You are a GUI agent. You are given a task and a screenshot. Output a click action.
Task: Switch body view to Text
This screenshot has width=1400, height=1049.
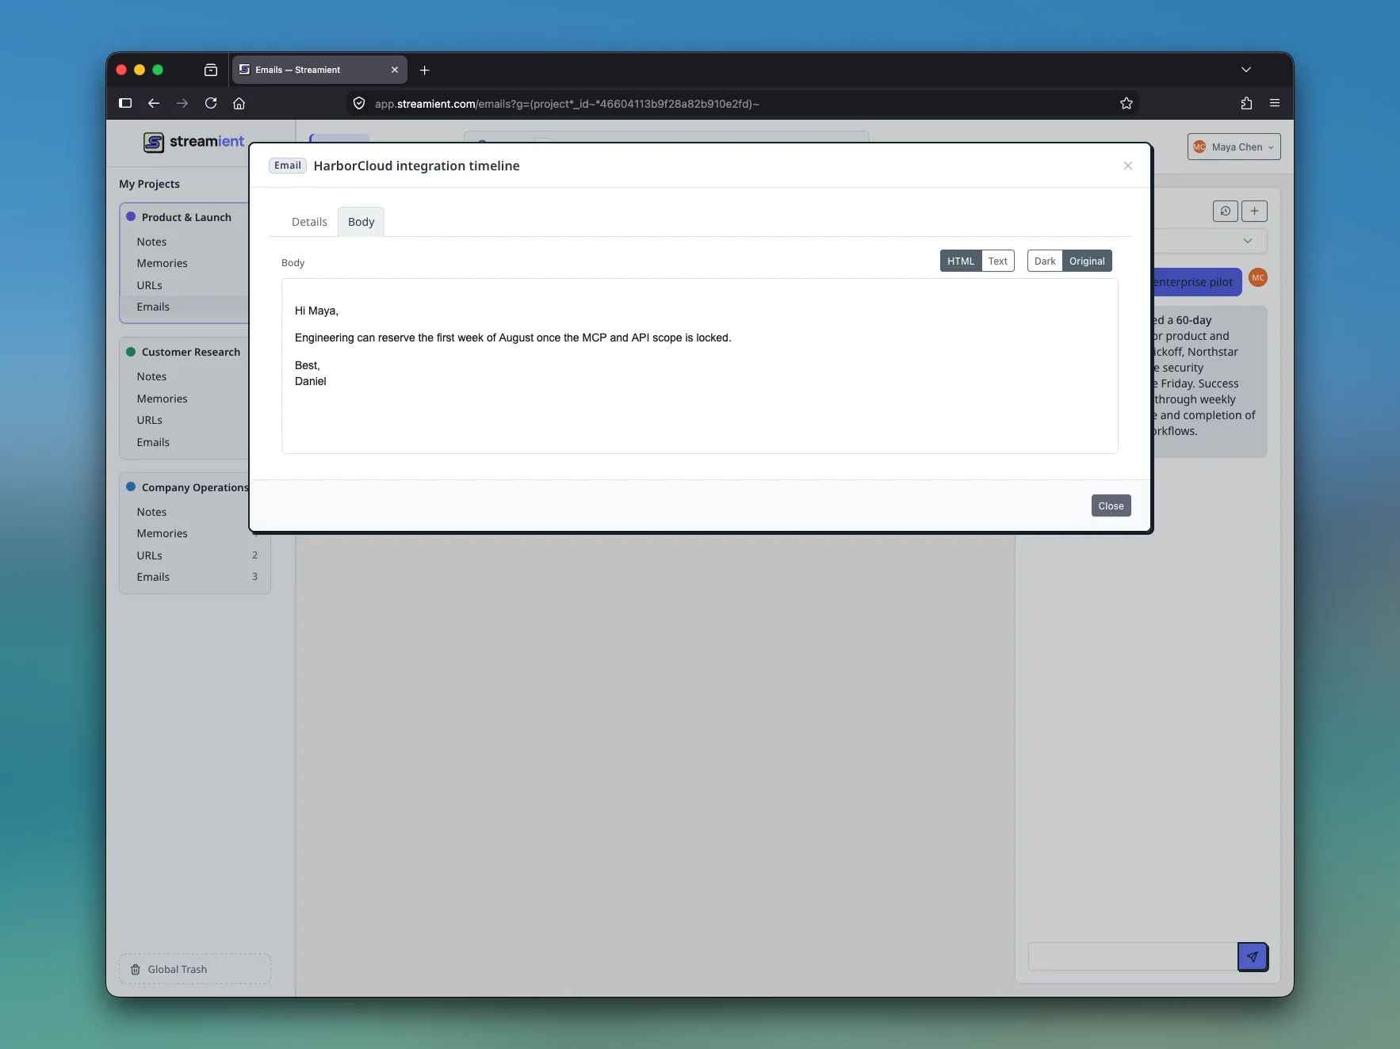997,261
